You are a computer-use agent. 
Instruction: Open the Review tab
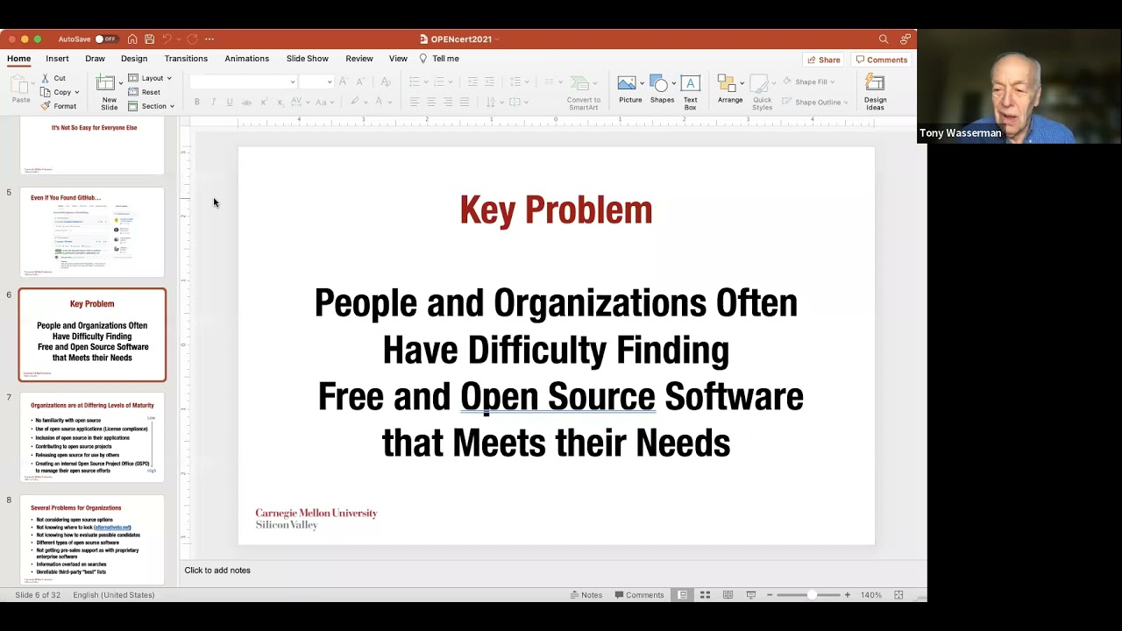pos(359,59)
